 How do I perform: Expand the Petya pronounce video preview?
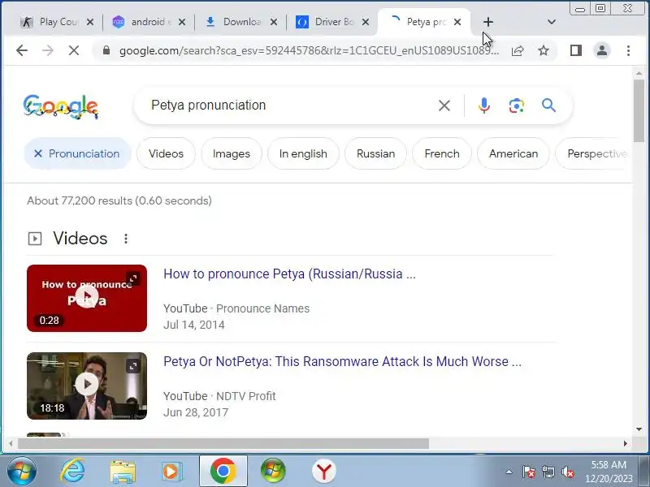(132, 278)
